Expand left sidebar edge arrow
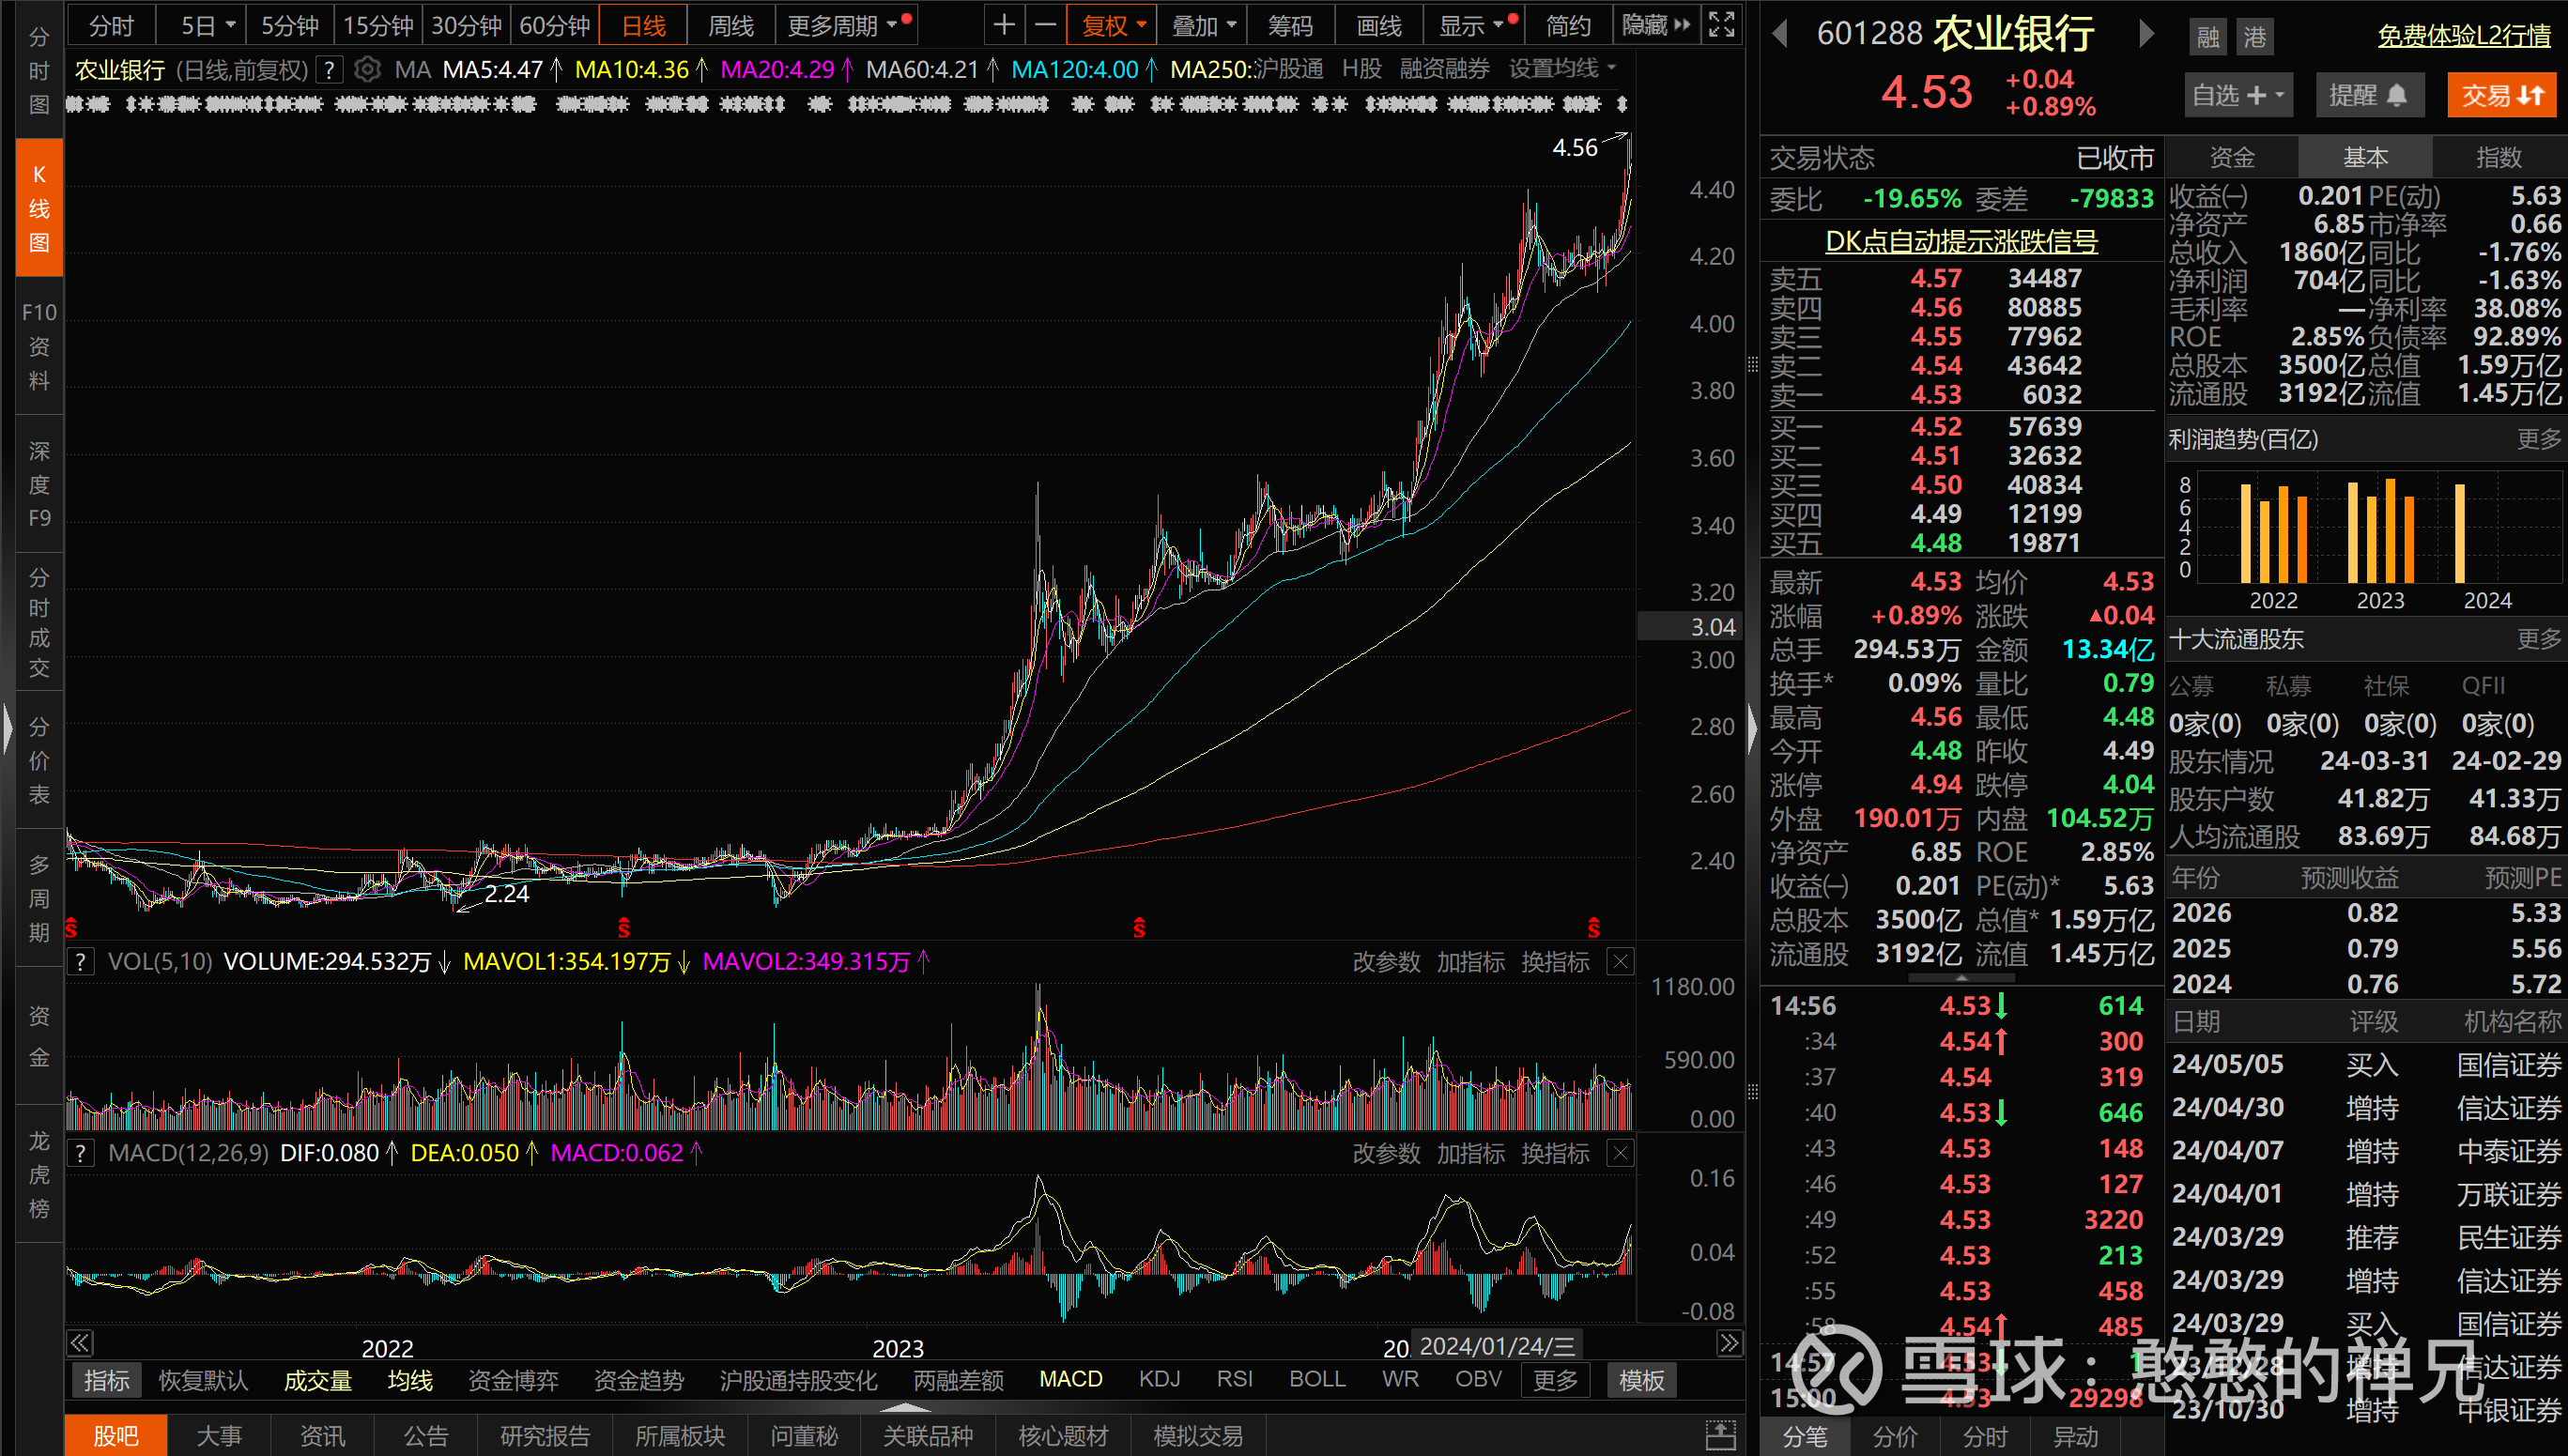2568x1456 pixels. (7, 728)
